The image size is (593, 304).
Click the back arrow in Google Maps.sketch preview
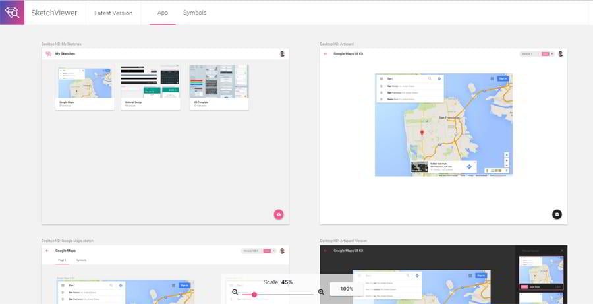click(47, 251)
